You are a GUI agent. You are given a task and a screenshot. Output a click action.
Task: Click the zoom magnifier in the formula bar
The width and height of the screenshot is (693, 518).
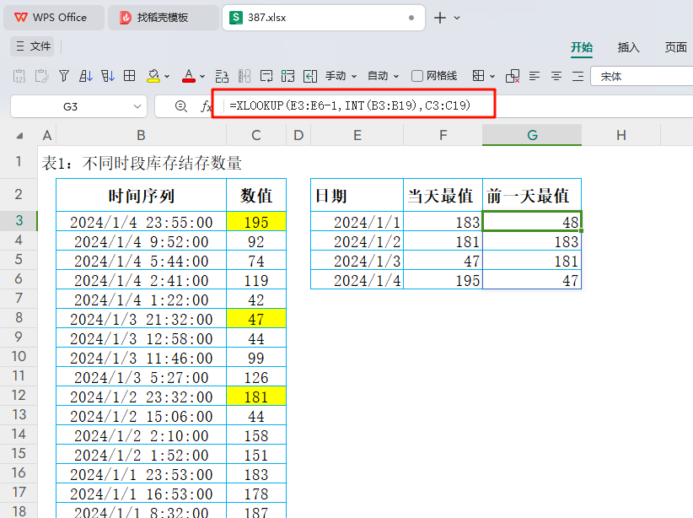[x=180, y=106]
